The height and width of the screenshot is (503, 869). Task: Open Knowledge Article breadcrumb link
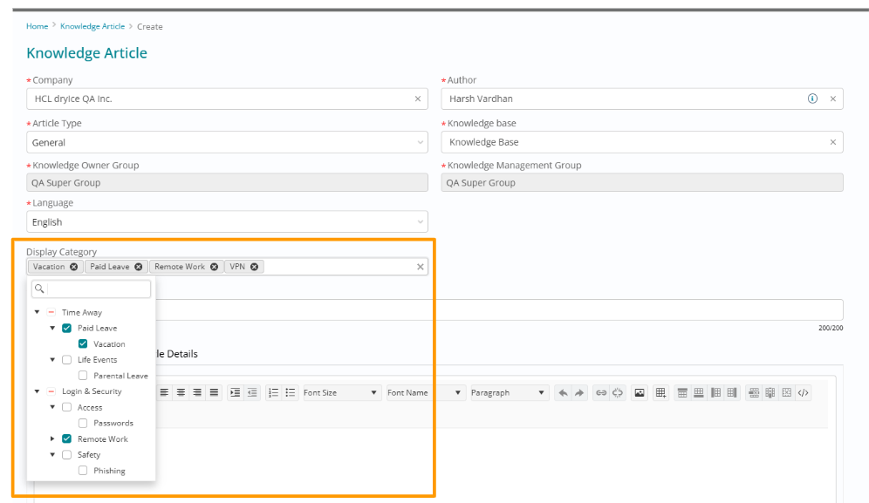point(92,26)
